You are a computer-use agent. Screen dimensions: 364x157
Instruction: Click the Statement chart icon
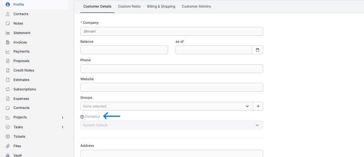8,33
